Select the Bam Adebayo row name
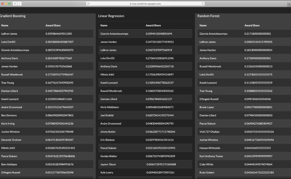Image resolution: width=291 pixels, height=179 pixels. tap(9, 164)
